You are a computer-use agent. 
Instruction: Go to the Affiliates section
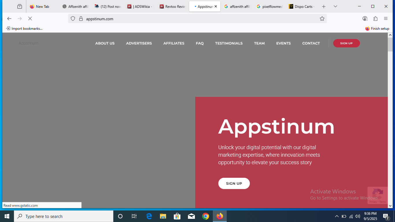click(174, 43)
